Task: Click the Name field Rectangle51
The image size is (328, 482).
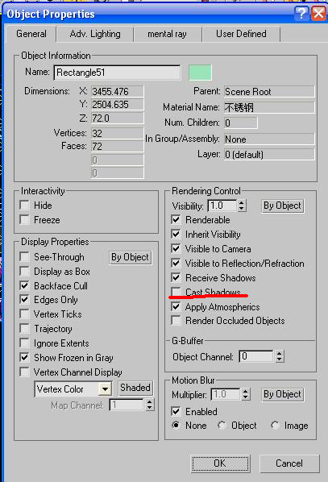Action: pyautogui.click(x=117, y=73)
